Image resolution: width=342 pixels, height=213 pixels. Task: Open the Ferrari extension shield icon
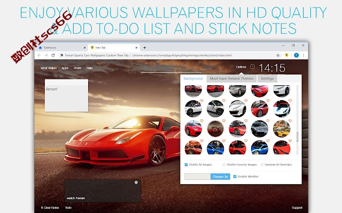(x=286, y=55)
